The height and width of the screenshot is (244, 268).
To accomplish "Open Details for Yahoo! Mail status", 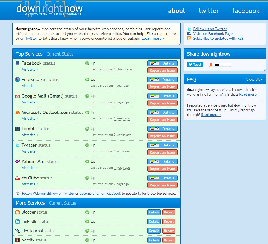I will tap(162, 162).
